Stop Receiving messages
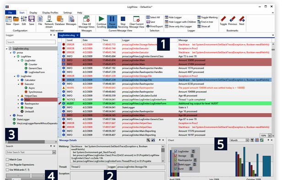This screenshot has width=283, height=180. tap(123, 22)
